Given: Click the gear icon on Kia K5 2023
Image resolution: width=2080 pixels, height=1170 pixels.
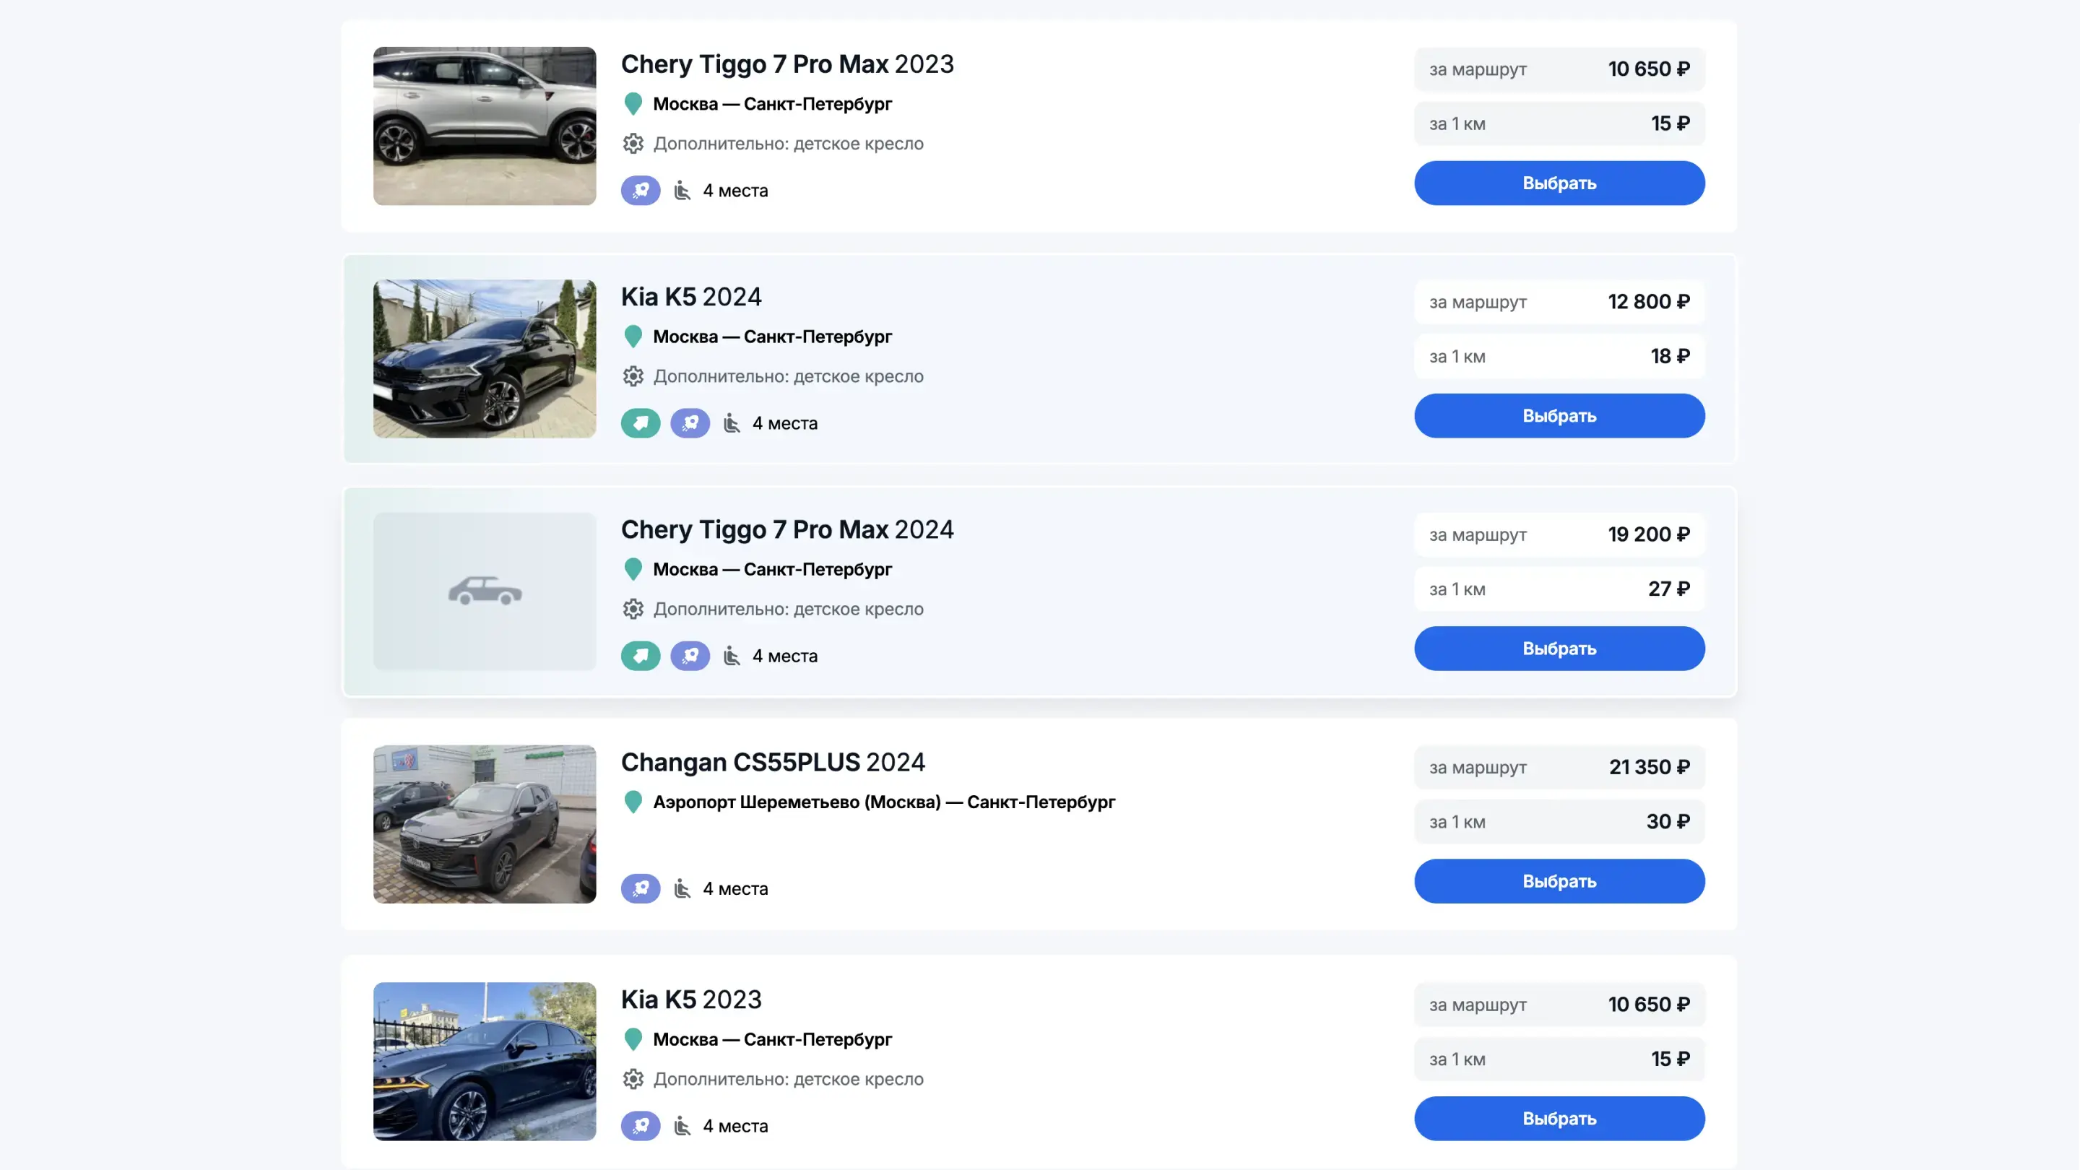Looking at the screenshot, I should pos(633,1079).
